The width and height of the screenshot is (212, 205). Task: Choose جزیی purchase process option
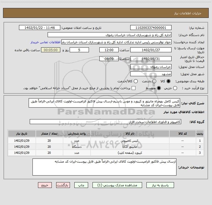(175, 88)
